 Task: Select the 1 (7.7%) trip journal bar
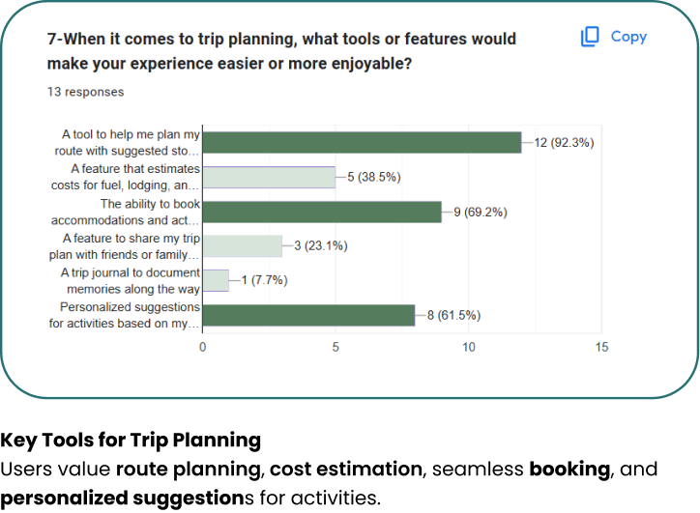point(216,280)
